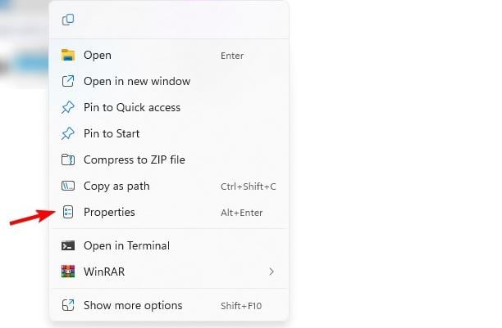Click the Compress to ZIP file icon
Screen dimensions: 502x328
click(x=68, y=160)
